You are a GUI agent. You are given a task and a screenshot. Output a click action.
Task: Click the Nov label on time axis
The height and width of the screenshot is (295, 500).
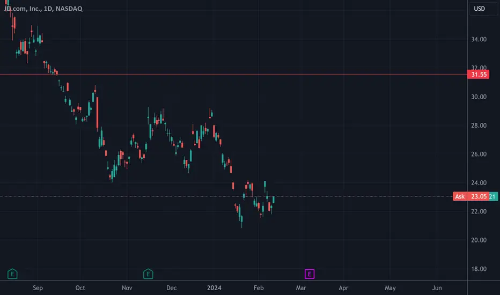click(x=127, y=287)
